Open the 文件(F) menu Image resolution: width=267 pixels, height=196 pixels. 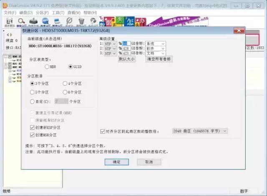pos(10,13)
